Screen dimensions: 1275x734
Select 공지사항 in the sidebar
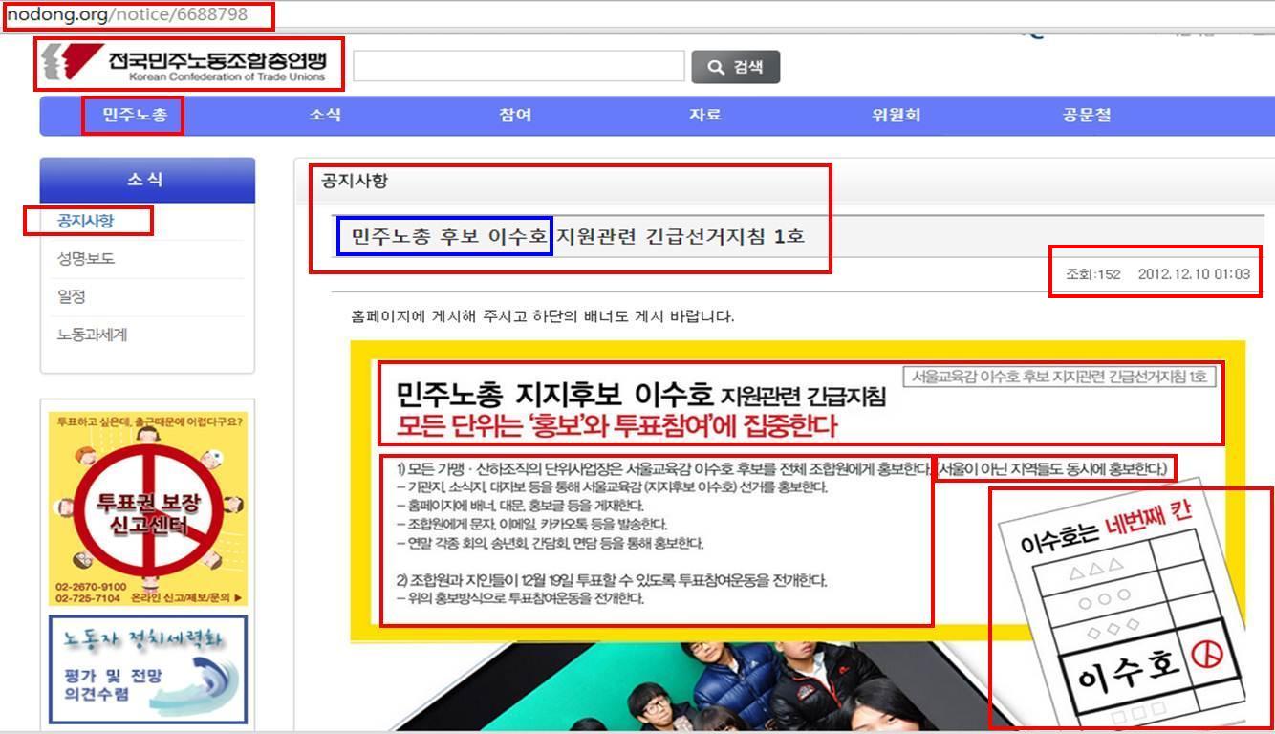[85, 221]
